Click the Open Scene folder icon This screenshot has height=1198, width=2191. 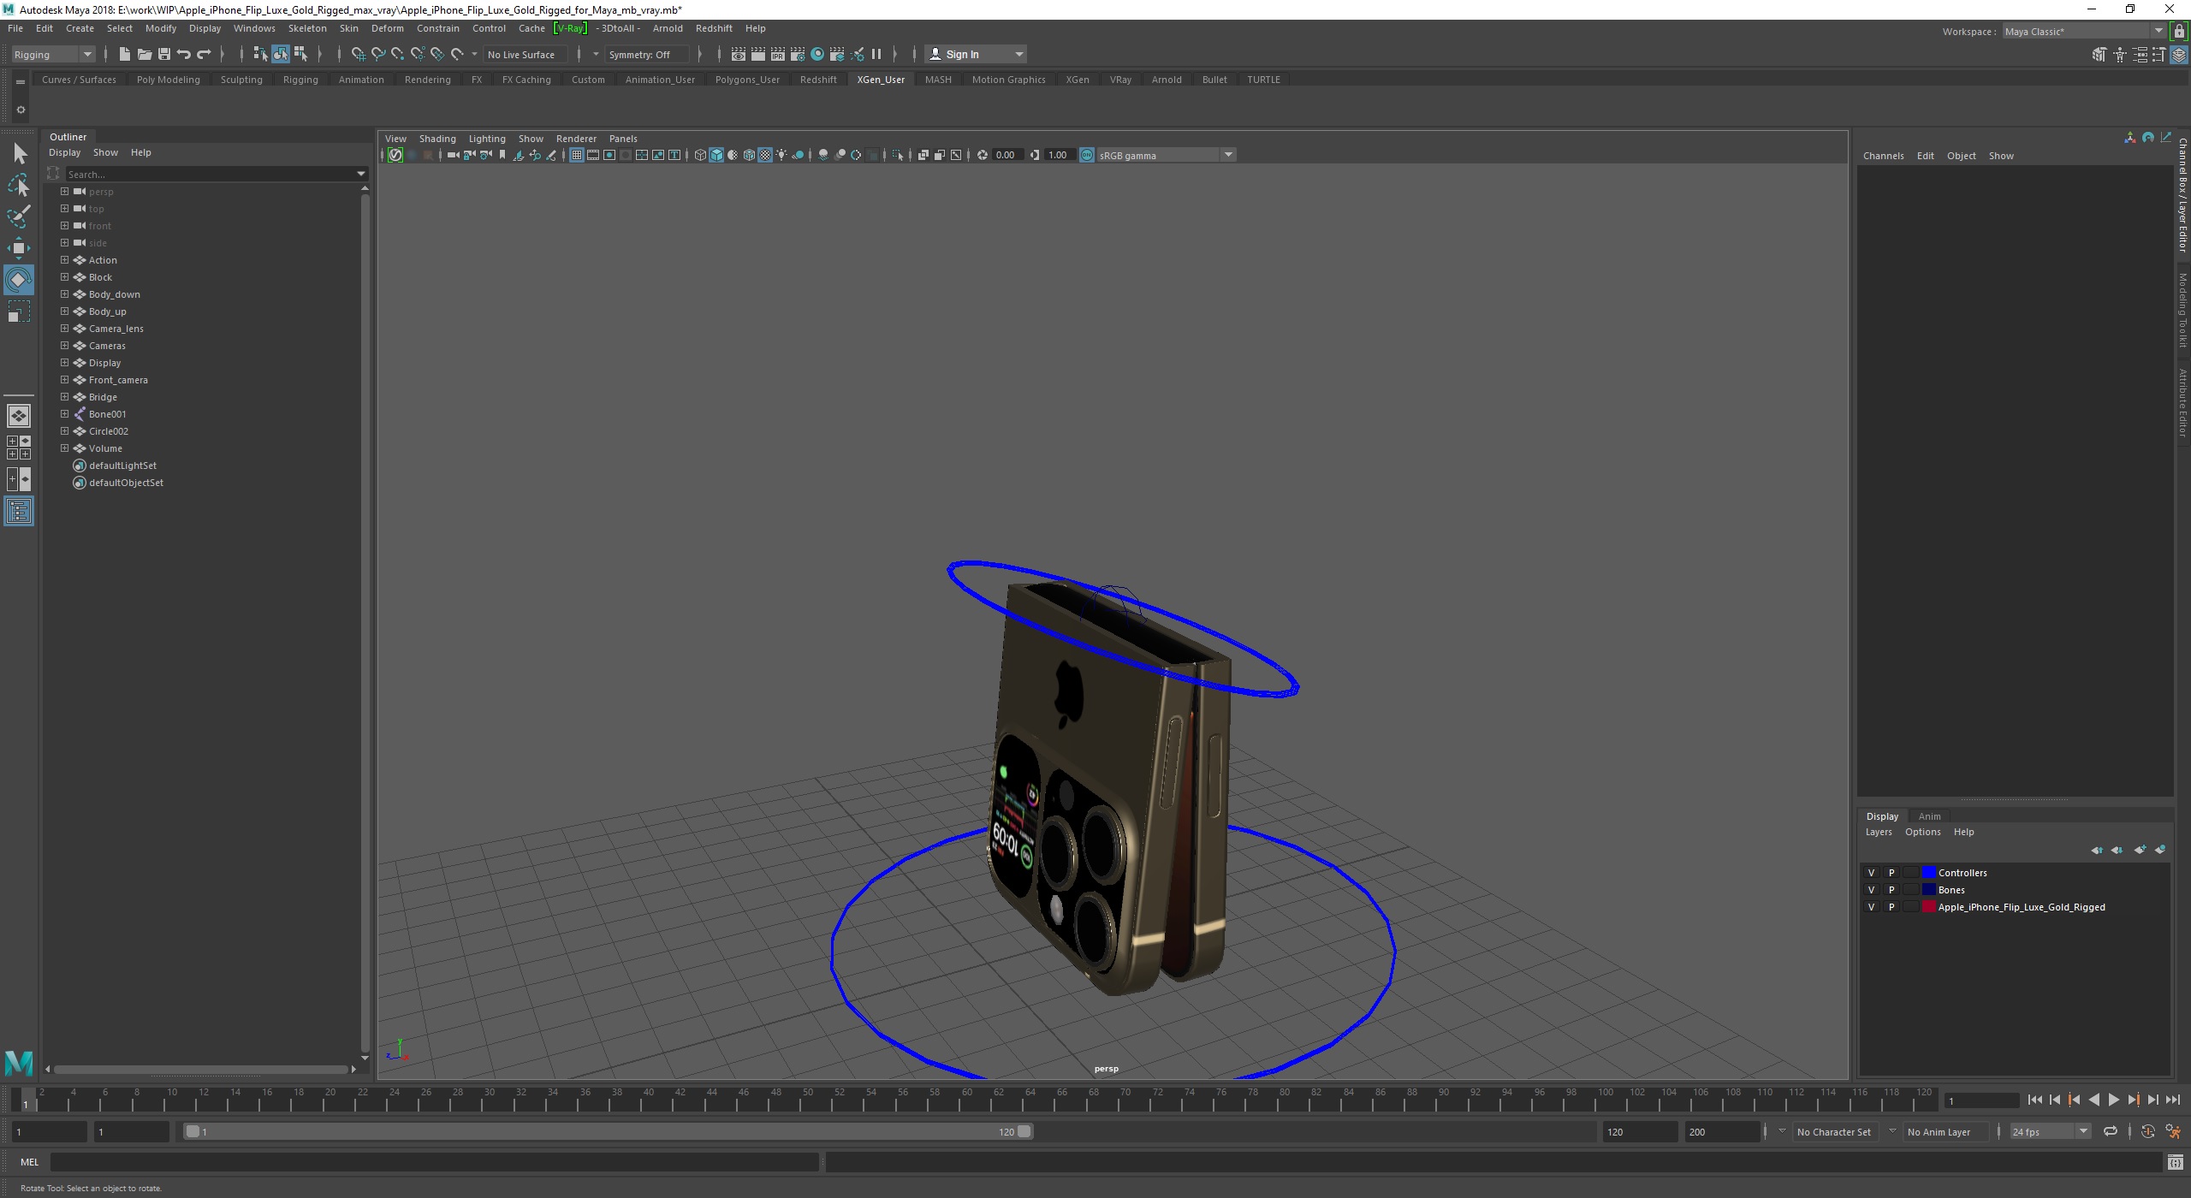[144, 54]
